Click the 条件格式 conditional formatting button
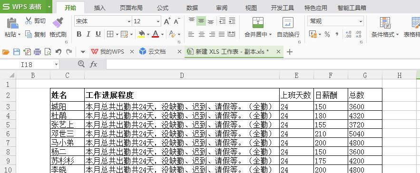The height and width of the screenshot is (173, 420). pyautogui.click(x=385, y=27)
